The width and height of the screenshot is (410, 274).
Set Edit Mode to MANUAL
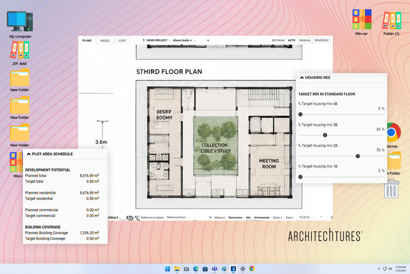(305, 41)
